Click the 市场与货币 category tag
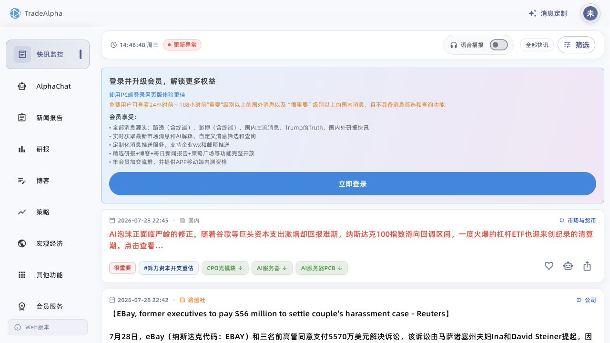This screenshot has width=610, height=343. 578,221
